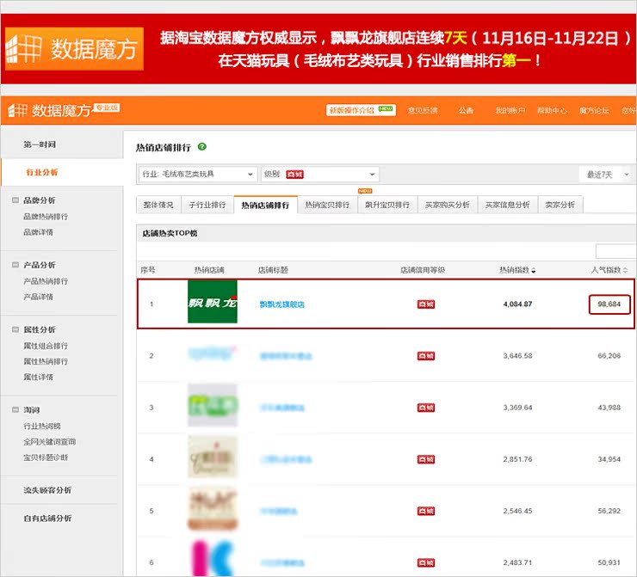Image resolution: width=637 pixels, height=577 pixels.
Task: Open 帮助中心 in the header
Action: click(x=552, y=110)
